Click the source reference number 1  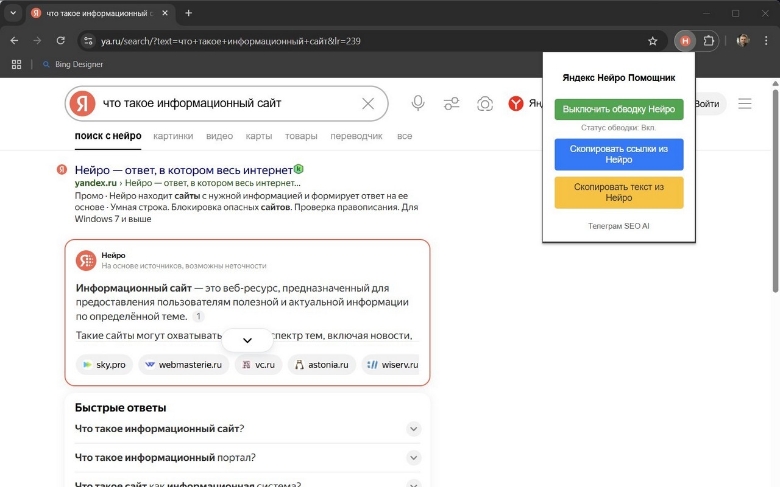pos(198,317)
